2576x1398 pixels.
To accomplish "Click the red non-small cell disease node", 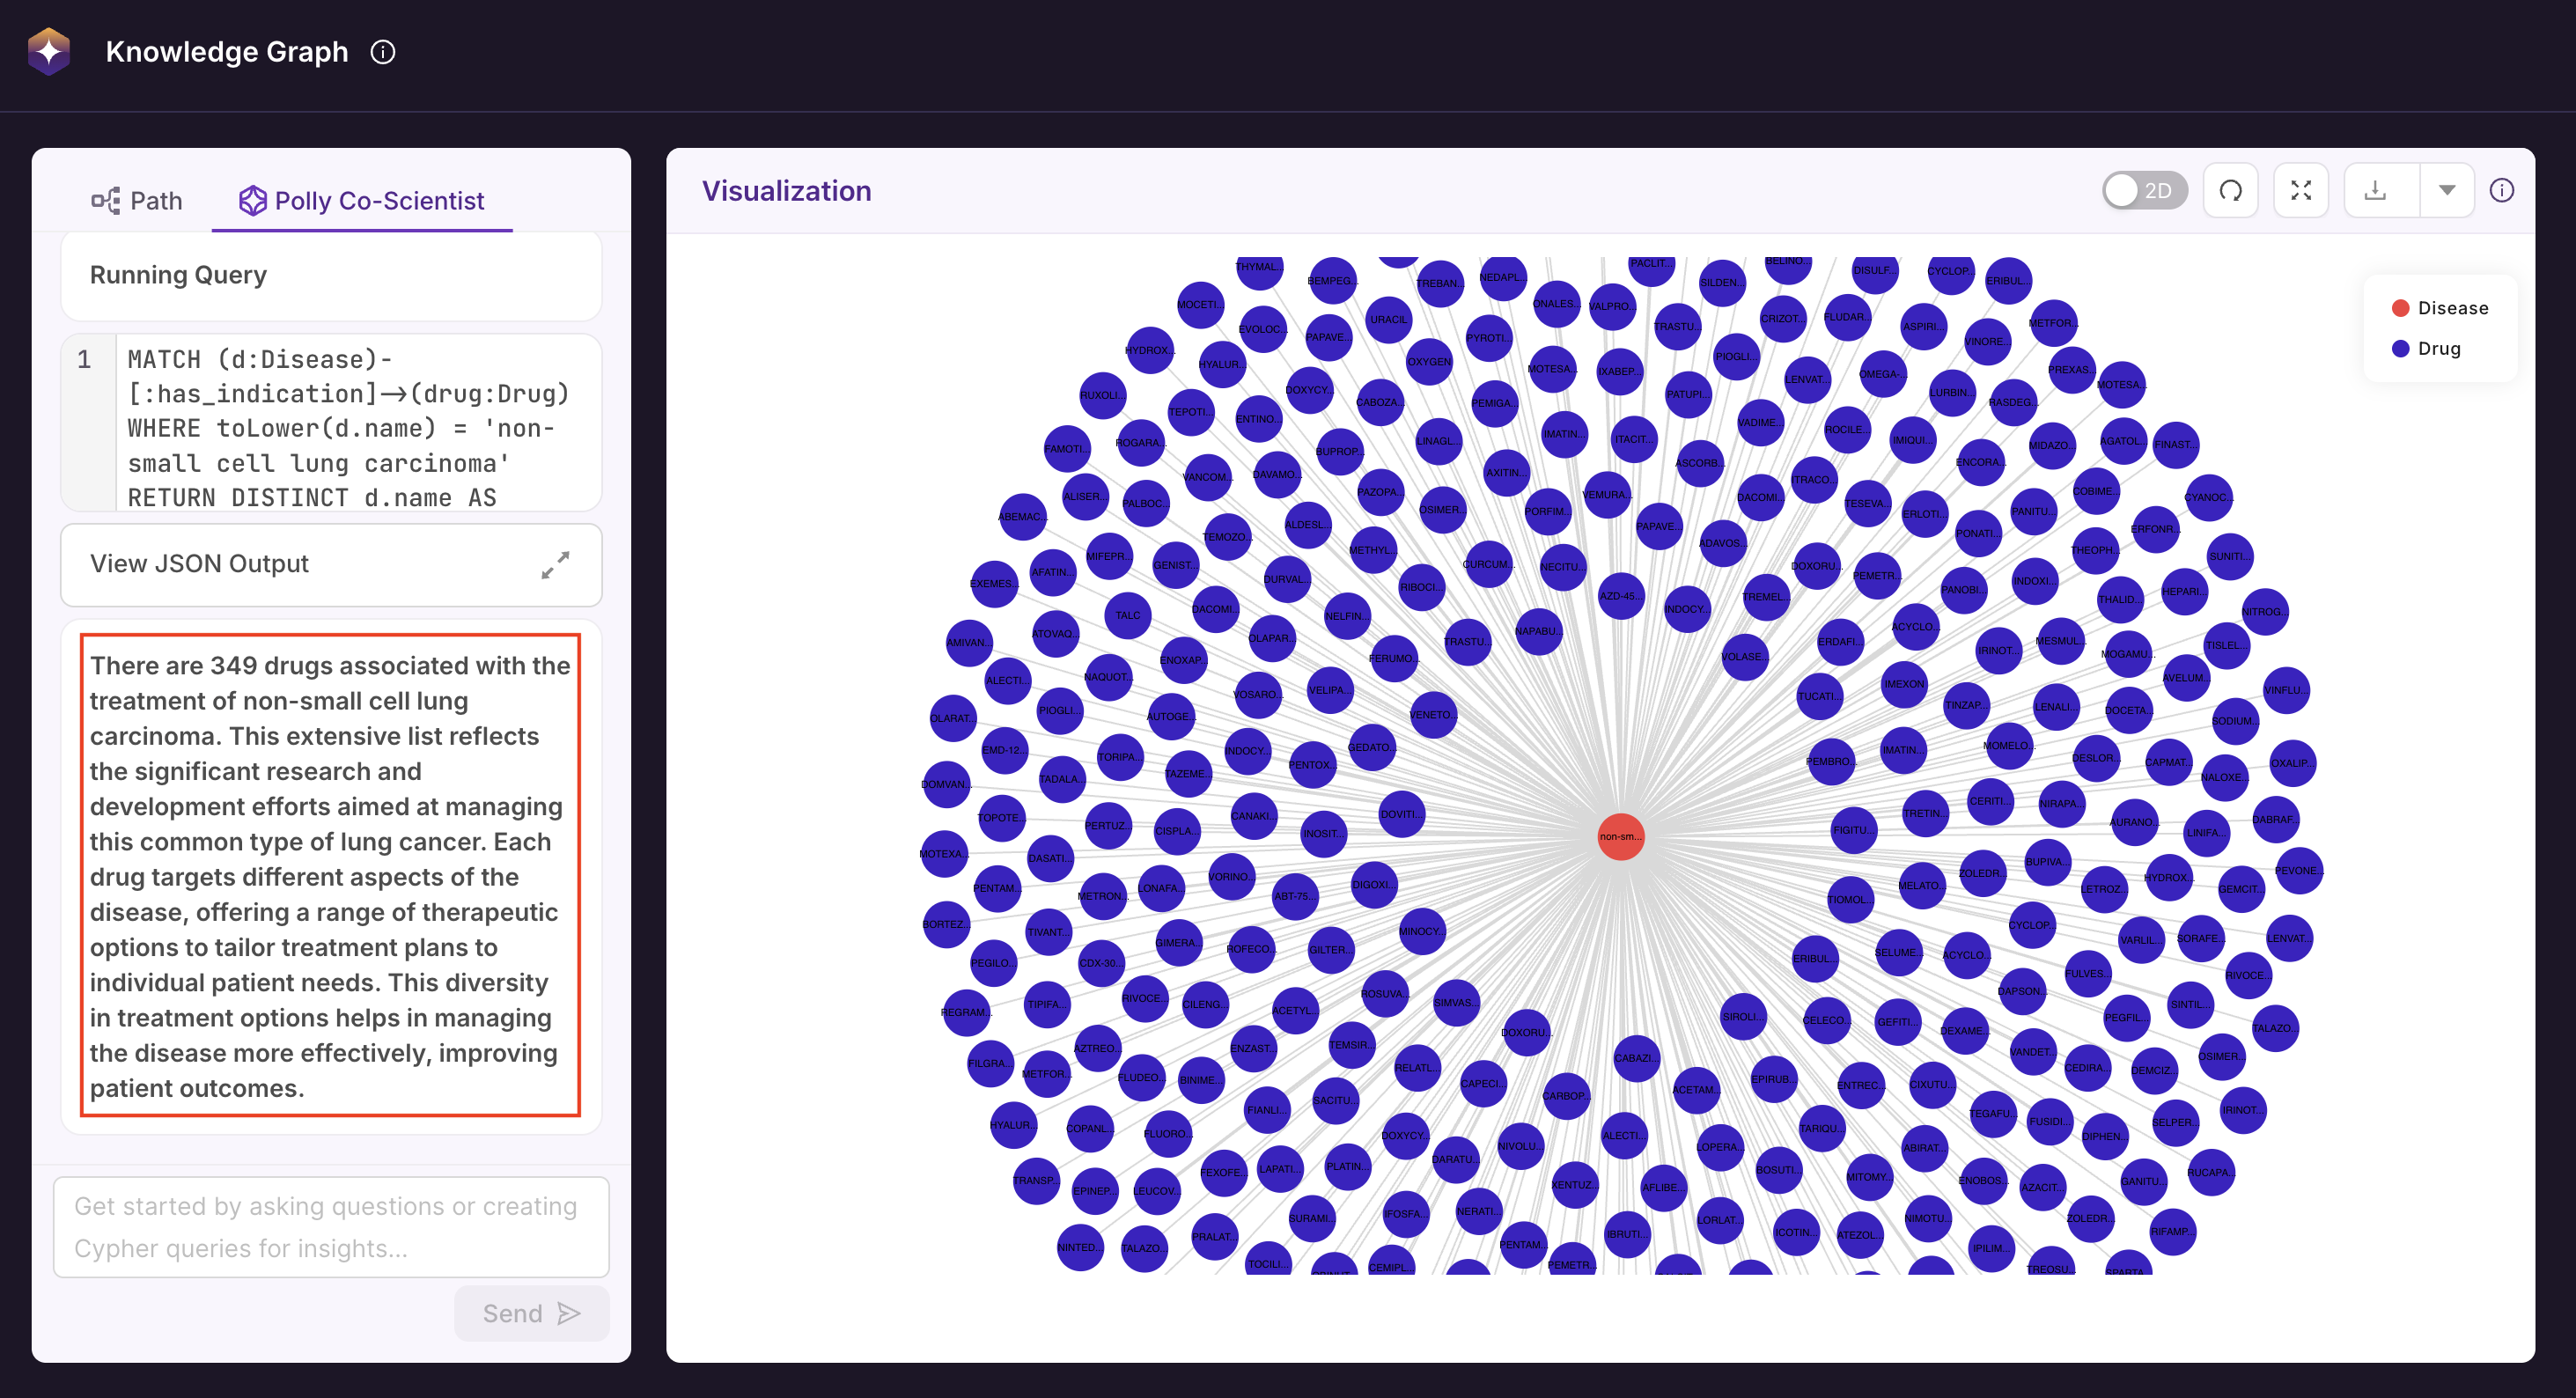I will (x=1620, y=836).
